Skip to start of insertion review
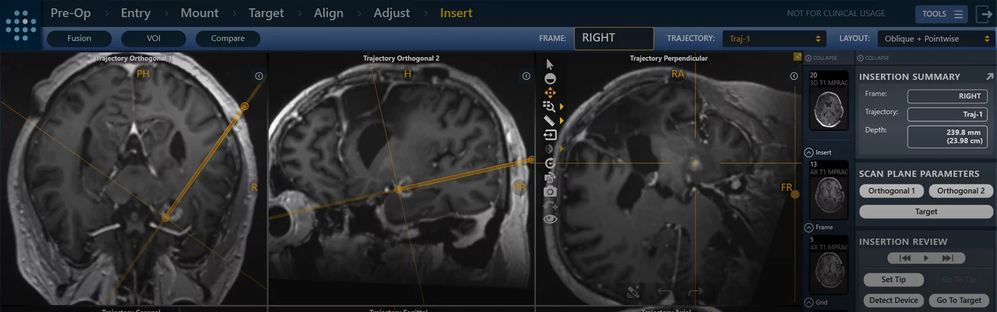Viewport: 997px width, 312px height. pyautogui.click(x=905, y=258)
